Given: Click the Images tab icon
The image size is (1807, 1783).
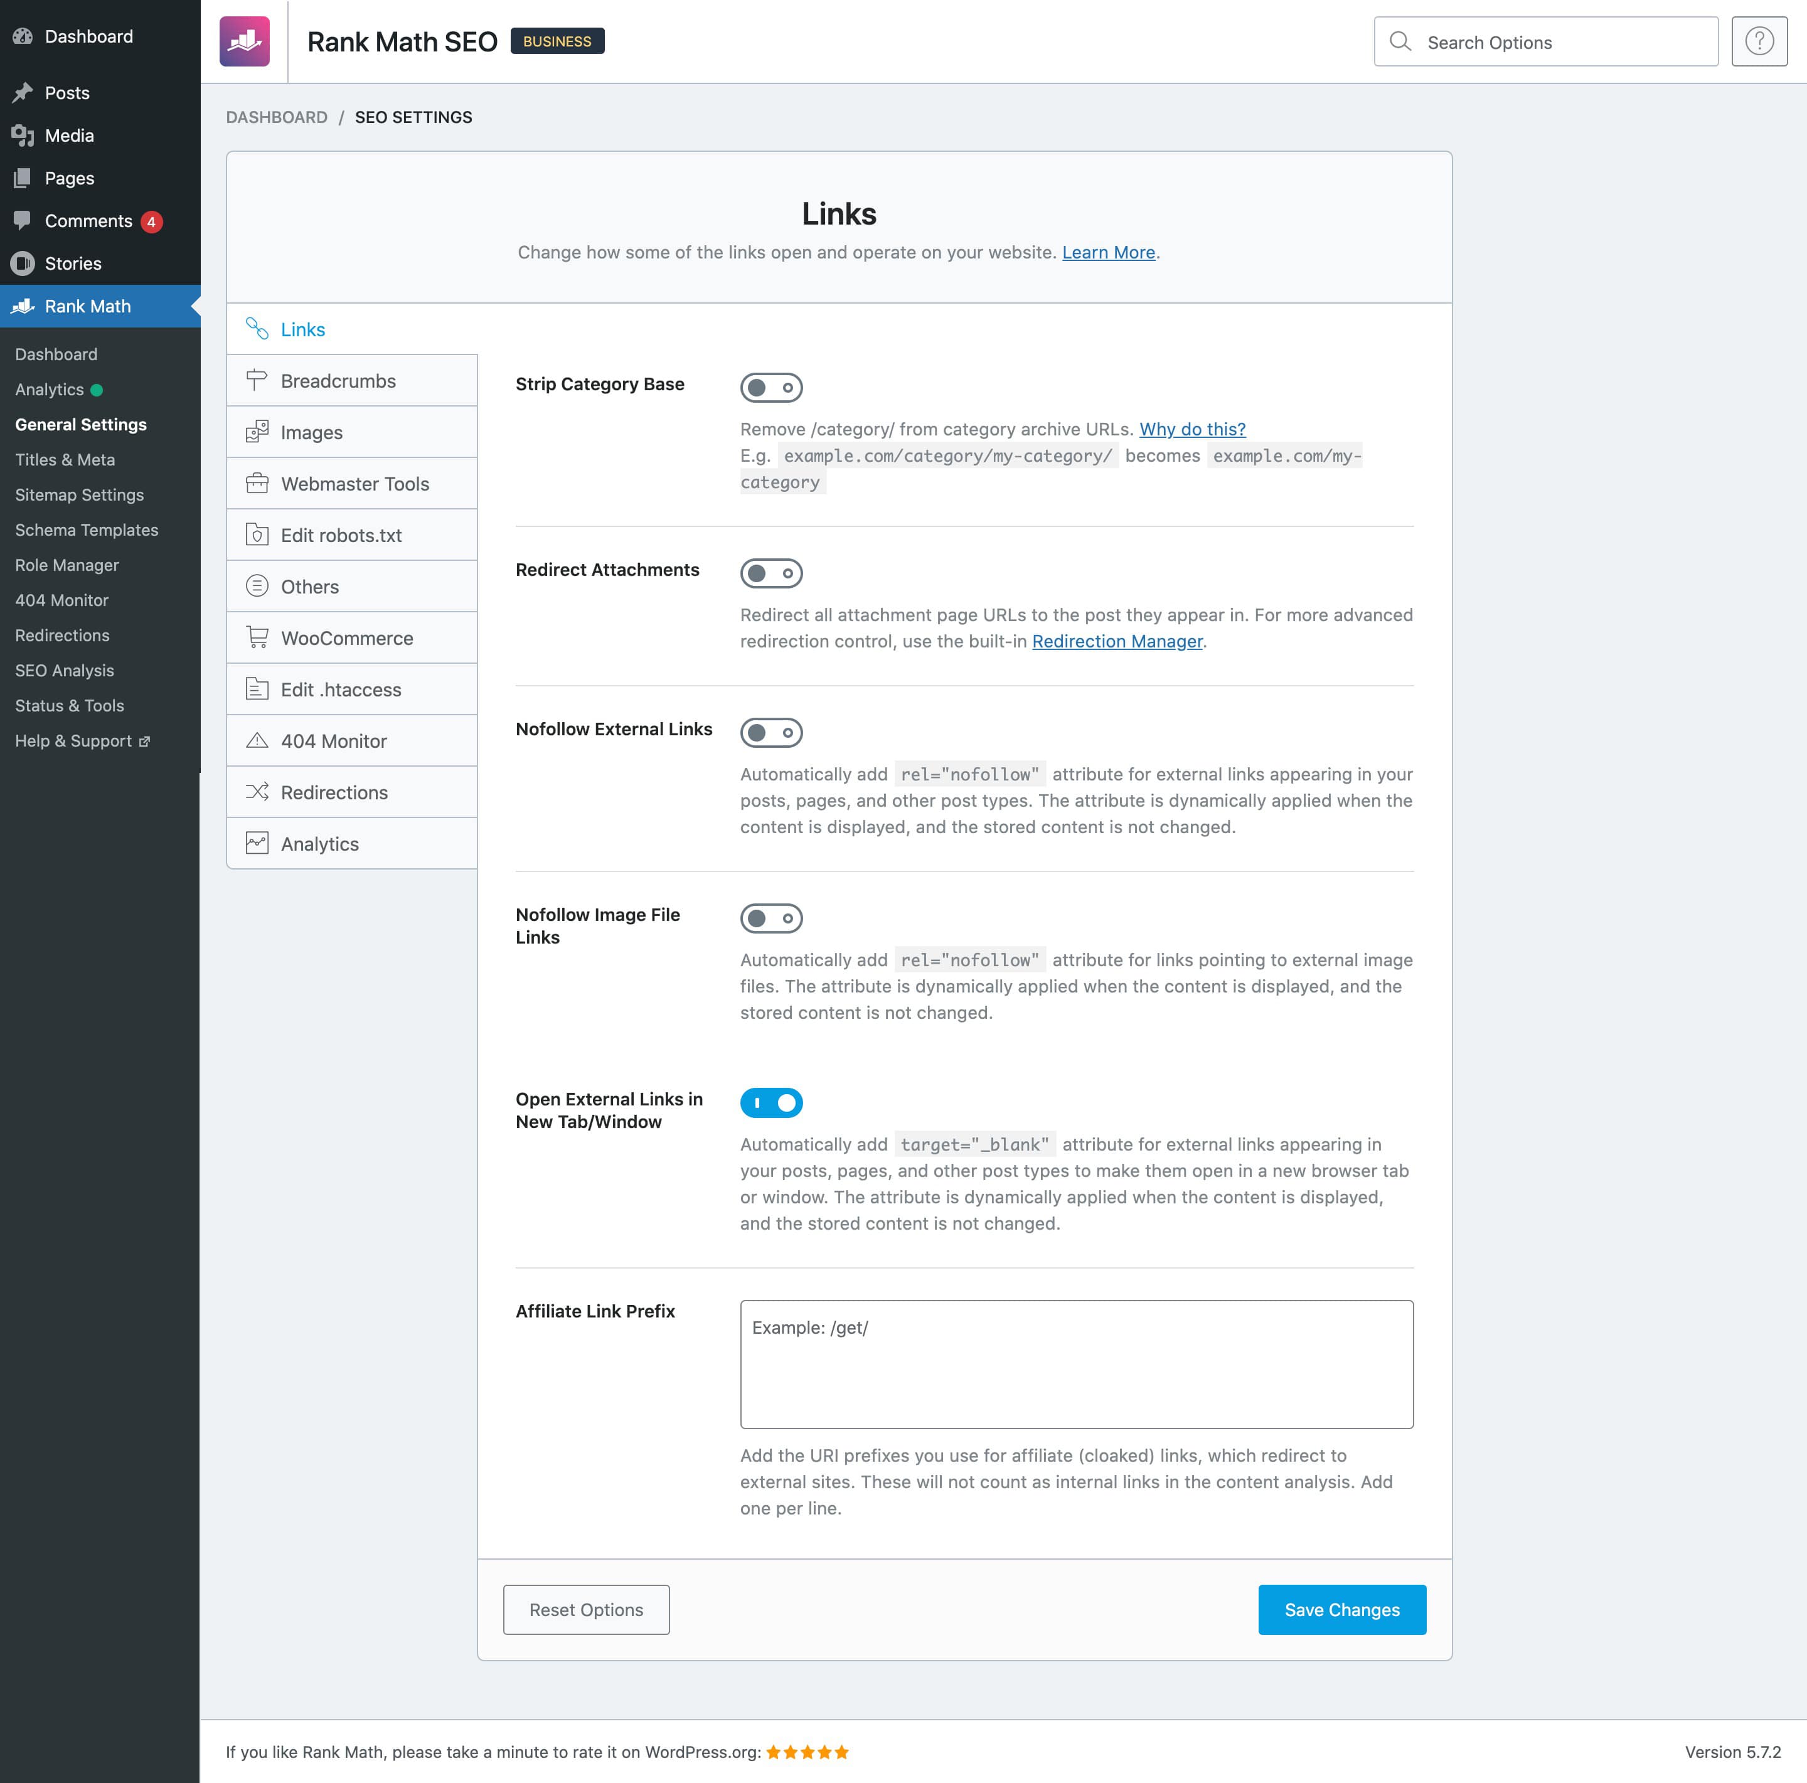Looking at the screenshot, I should tap(256, 431).
